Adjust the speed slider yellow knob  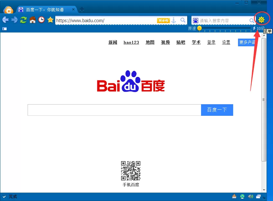[199, 28]
